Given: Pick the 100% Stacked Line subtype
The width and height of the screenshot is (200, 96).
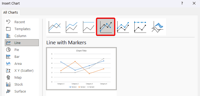Looking at the screenshot, I should pyautogui.click(x=89, y=27).
